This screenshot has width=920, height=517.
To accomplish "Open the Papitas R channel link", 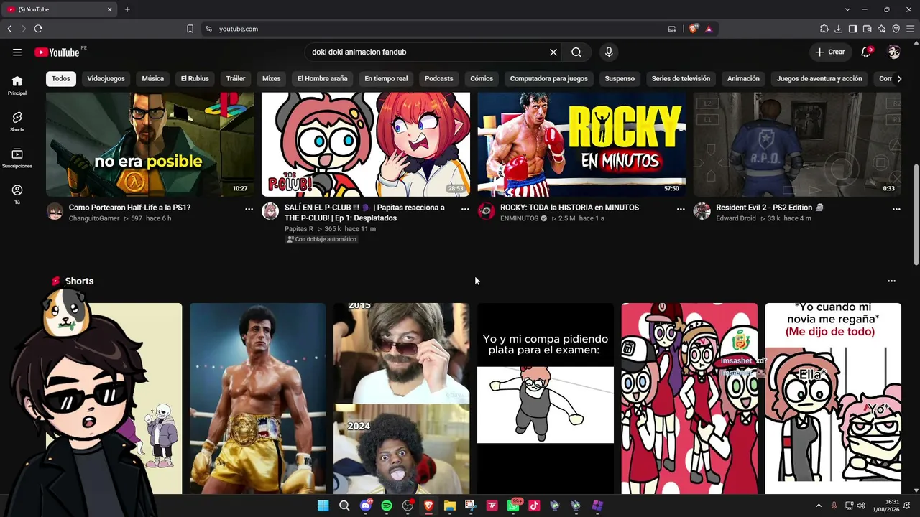I will tap(299, 229).
